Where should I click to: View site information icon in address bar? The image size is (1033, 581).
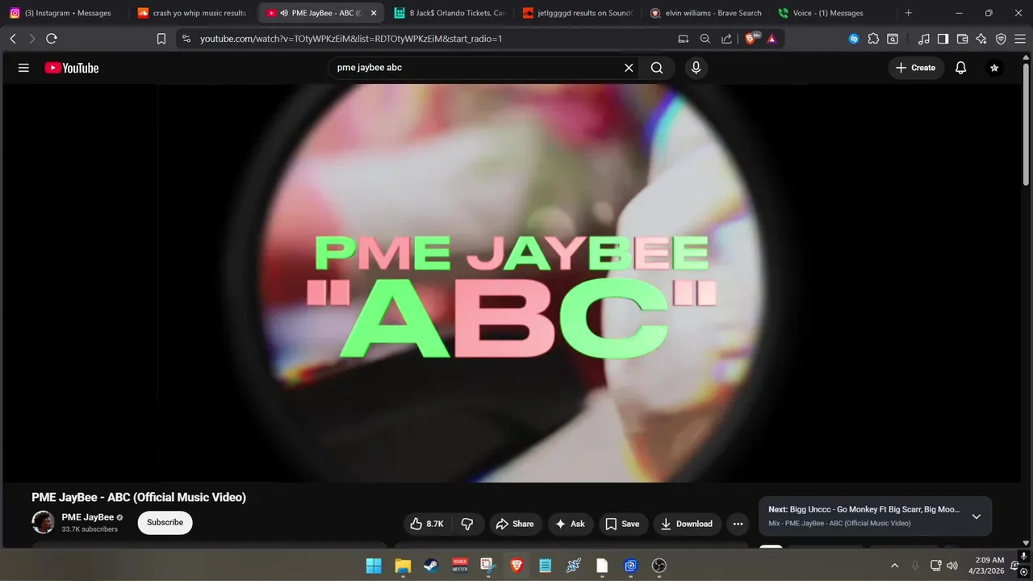point(186,39)
